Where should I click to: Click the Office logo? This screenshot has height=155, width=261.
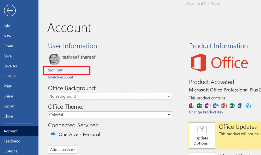[x=219, y=63]
